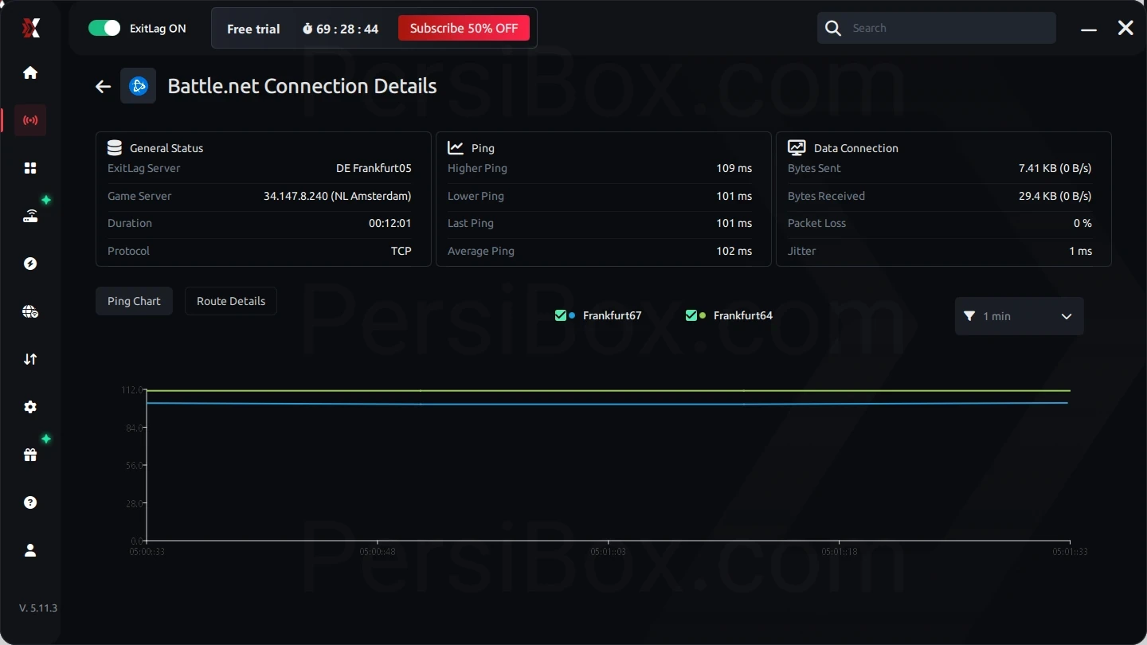Click the ExitLag Server label
This screenshot has height=645, width=1147.
[x=144, y=168]
